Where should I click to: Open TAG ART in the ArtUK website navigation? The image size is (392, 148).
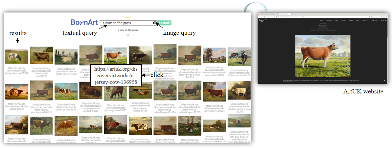[x=343, y=20]
